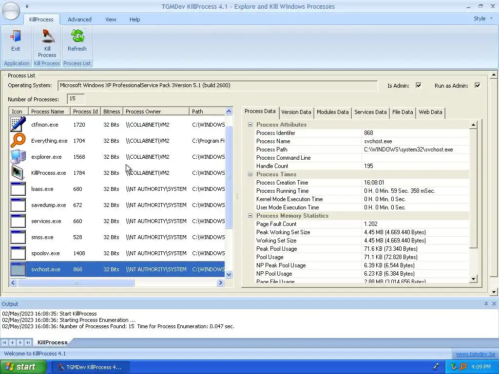Viewport: 499px width, 374px height.
Task: Click TGMDev KillProcess taskbar button
Action: point(90,367)
